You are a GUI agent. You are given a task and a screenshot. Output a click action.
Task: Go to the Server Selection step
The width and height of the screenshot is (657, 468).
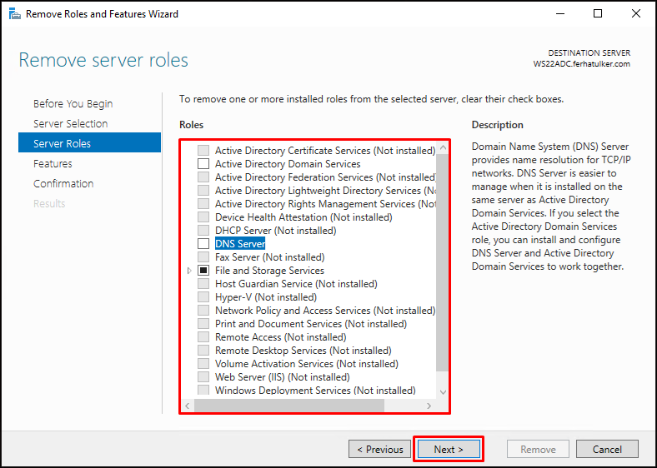click(x=70, y=124)
